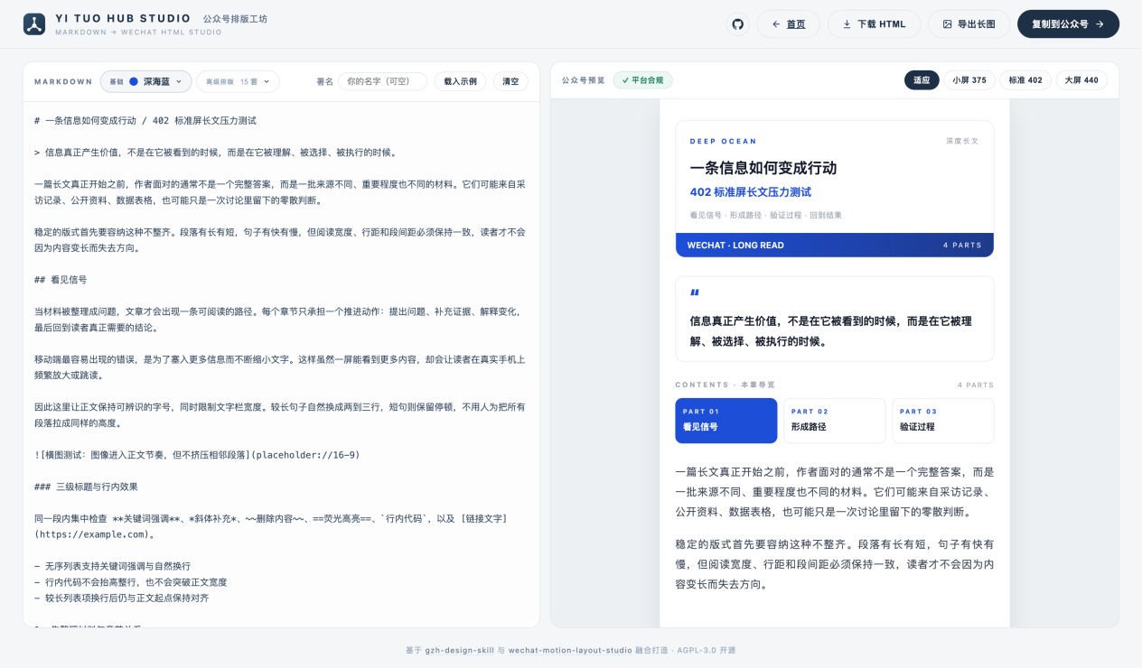This screenshot has width=1142, height=668.
Task: Click 导出长图 export image button
Action: [969, 24]
